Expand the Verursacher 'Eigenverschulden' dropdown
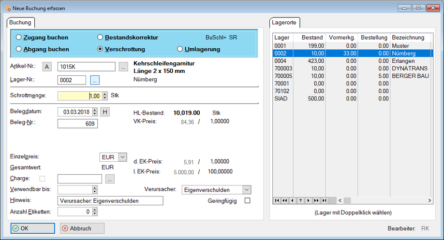This screenshot has width=444, height=240. [247, 190]
